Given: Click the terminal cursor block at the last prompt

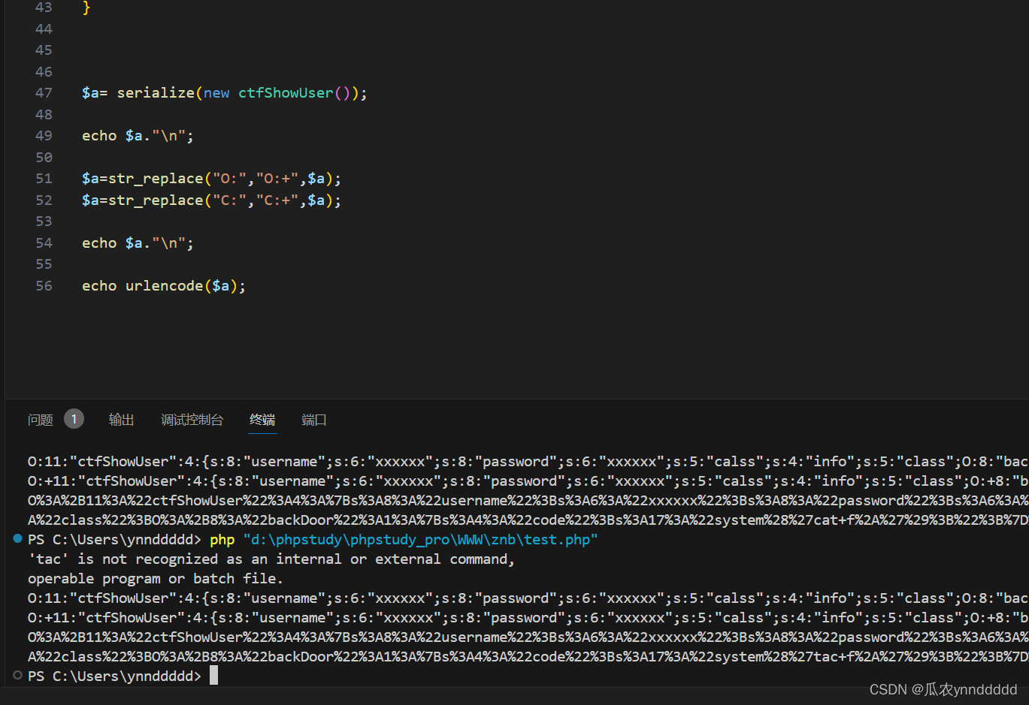Looking at the screenshot, I should 213,675.
